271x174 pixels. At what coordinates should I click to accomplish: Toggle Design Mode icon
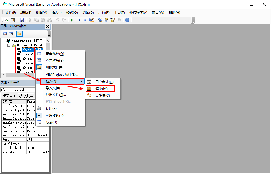(92, 20)
